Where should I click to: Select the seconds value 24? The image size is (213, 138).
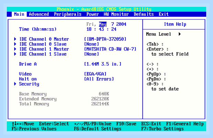click(x=114, y=29)
